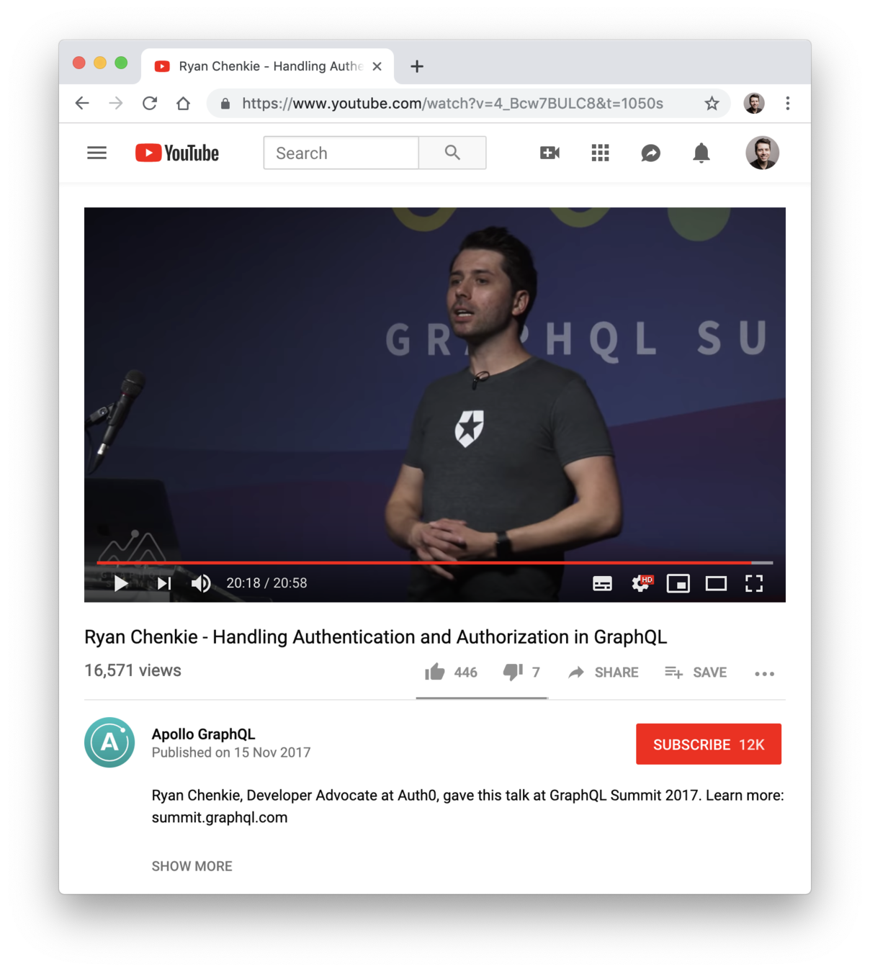The image size is (870, 972).
Task: Activate the miniplayer icon
Action: [x=678, y=583]
